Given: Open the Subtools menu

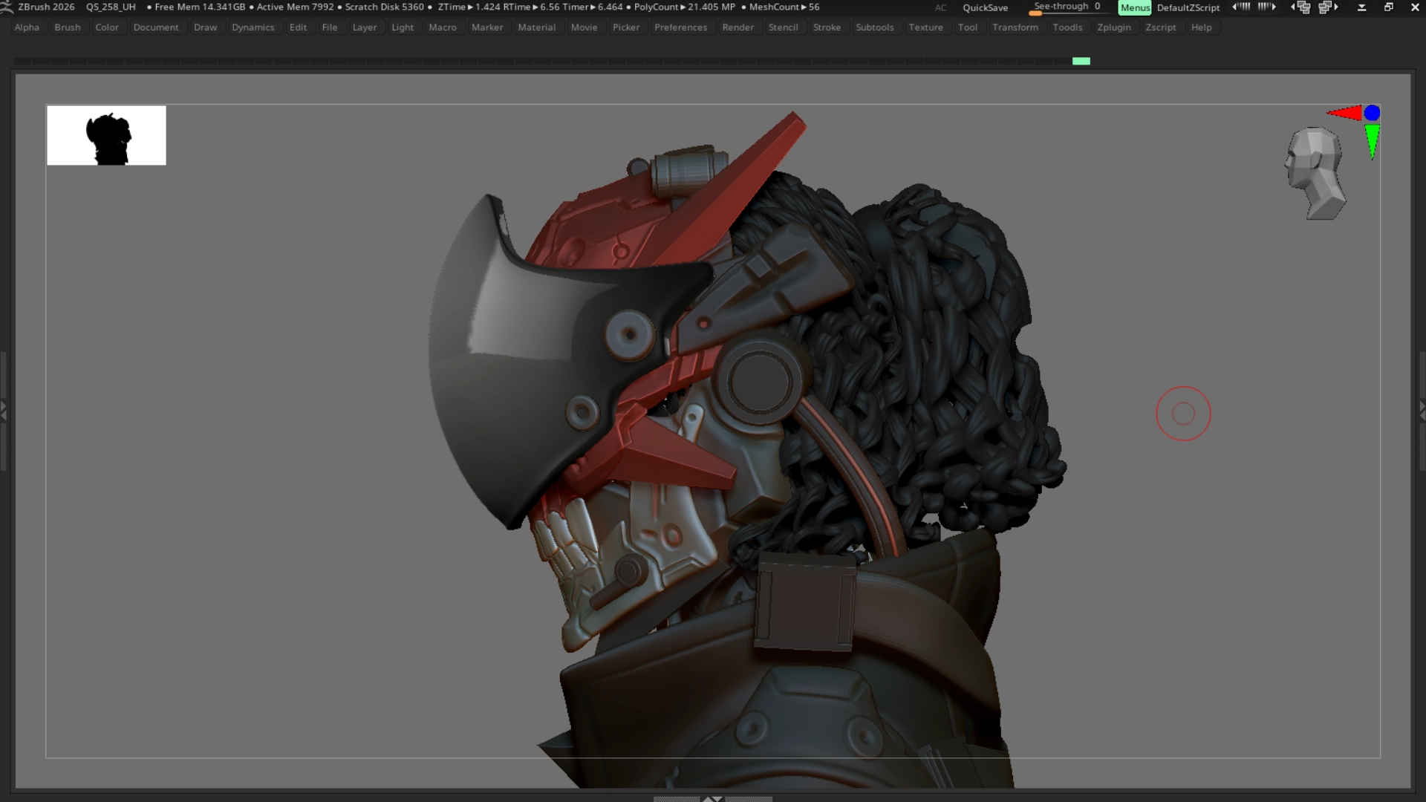Looking at the screenshot, I should 874,27.
